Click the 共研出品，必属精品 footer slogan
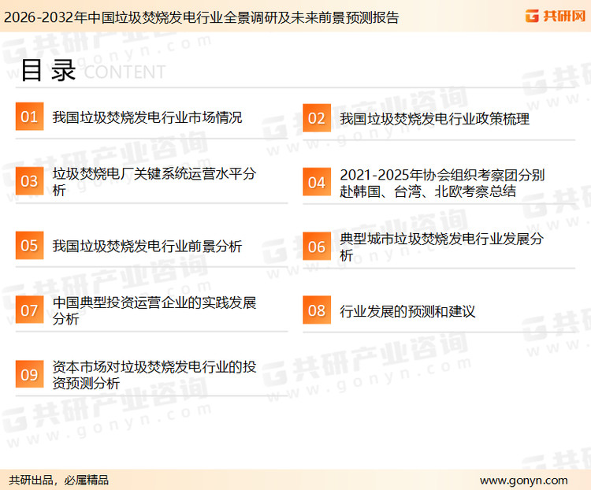The height and width of the screenshot is (490, 591). (x=59, y=481)
